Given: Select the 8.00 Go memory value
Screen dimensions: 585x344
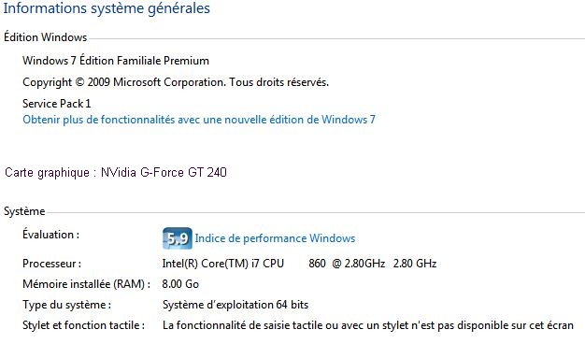Looking at the screenshot, I should (x=180, y=284).
